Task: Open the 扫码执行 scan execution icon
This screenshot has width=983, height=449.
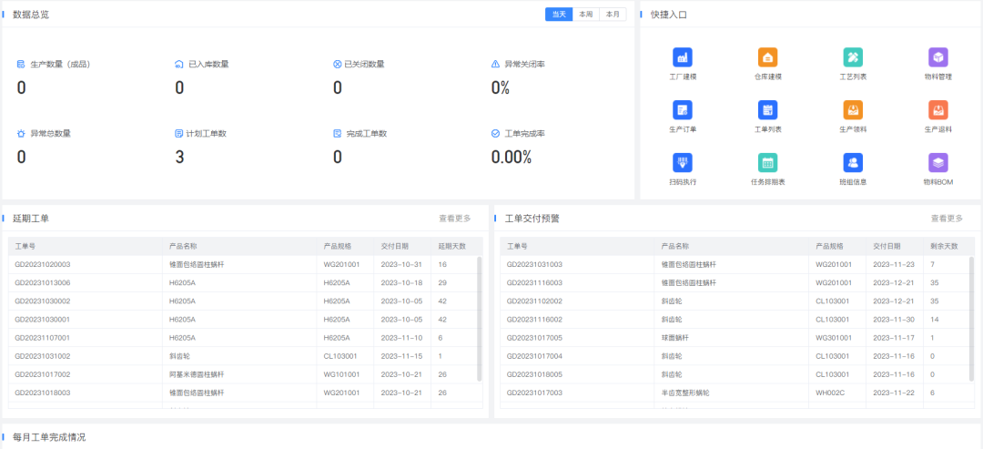Action: point(682,162)
